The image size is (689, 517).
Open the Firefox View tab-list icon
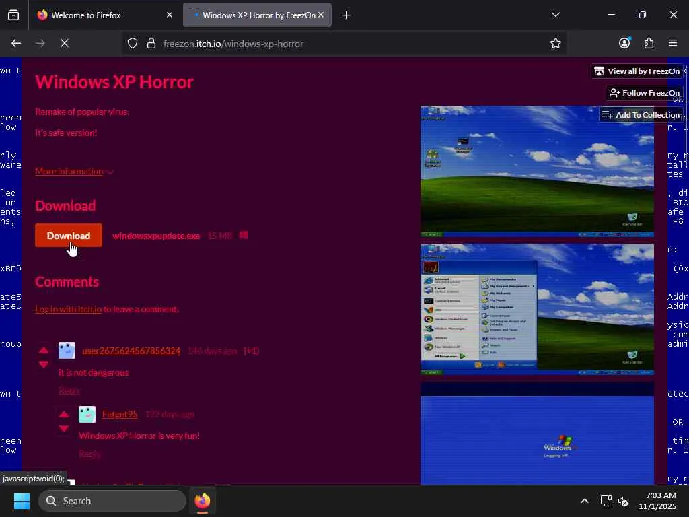coord(13,15)
